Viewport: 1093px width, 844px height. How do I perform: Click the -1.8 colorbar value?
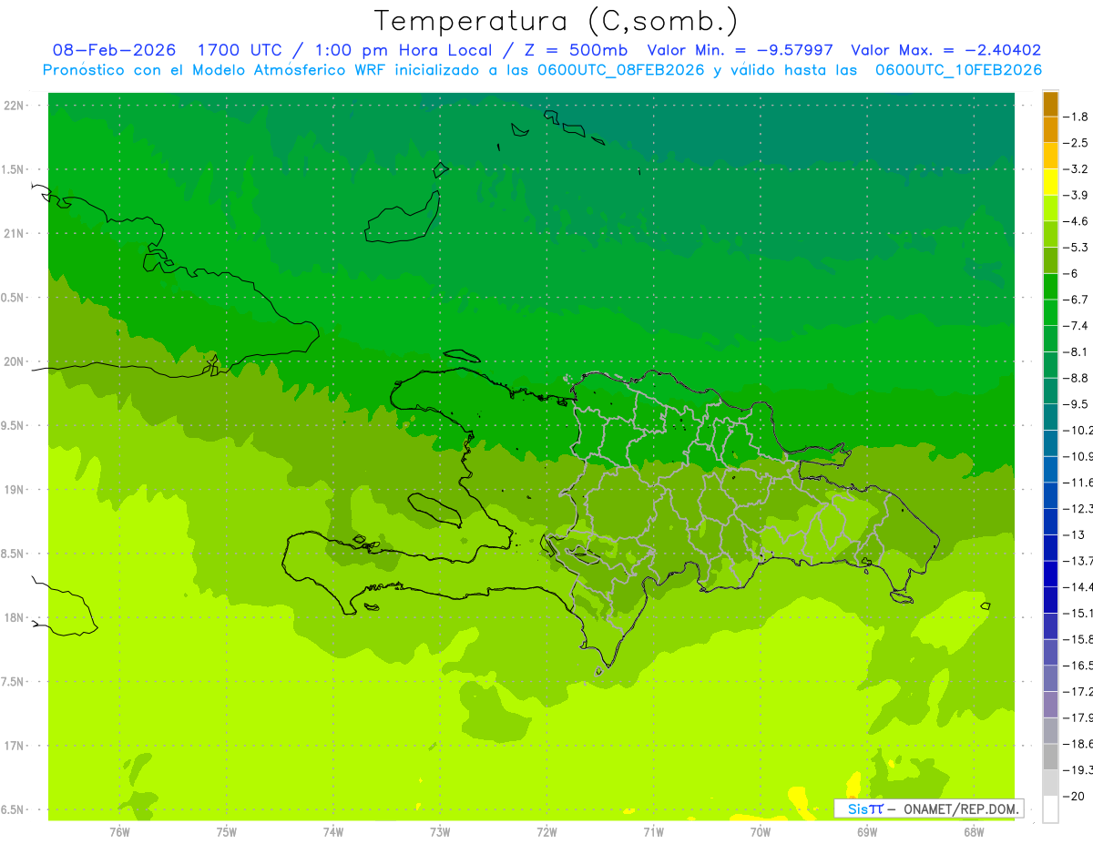click(1076, 117)
